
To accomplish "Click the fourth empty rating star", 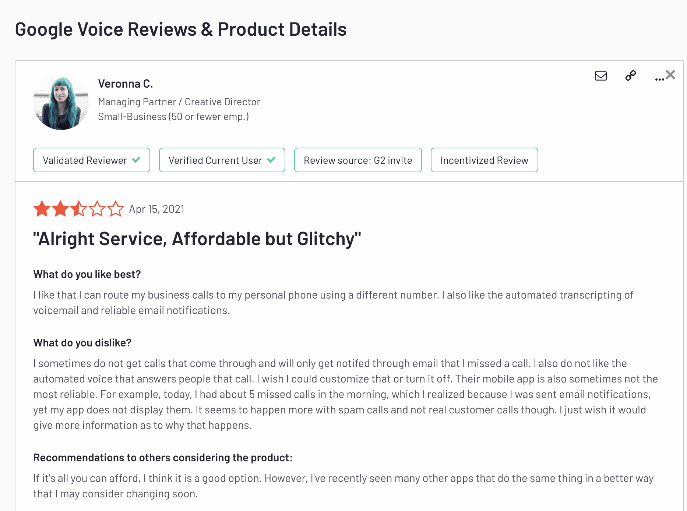I will pyautogui.click(x=97, y=209).
